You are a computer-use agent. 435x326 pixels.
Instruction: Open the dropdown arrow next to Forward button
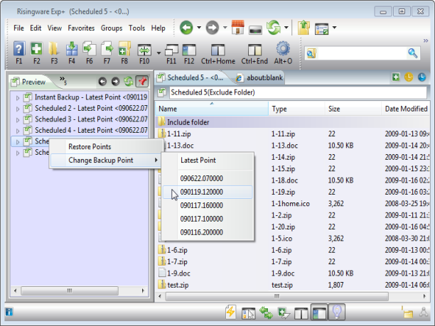click(225, 28)
